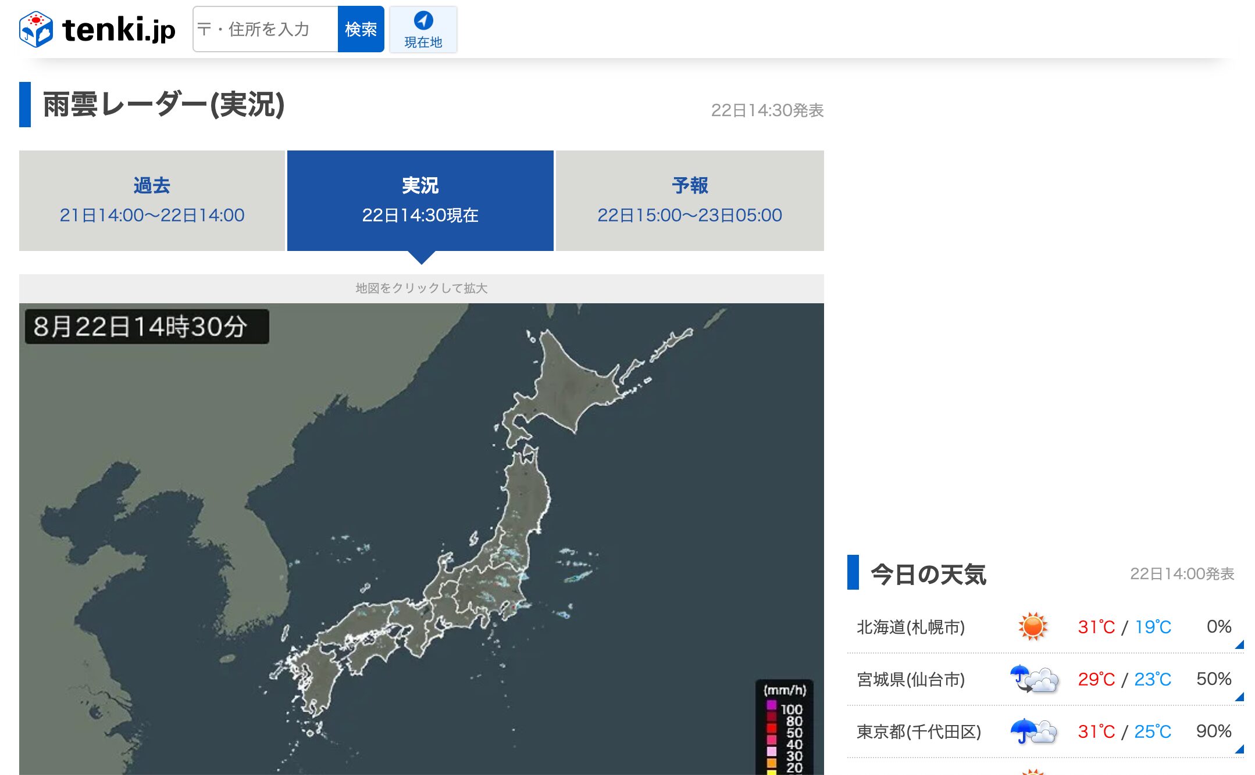Click the 22日14:00発表 timestamp in today's weather
This screenshot has width=1255, height=775.
pyautogui.click(x=1182, y=574)
